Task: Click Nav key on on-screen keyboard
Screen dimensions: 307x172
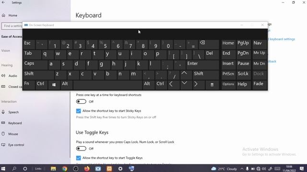Action: pyautogui.click(x=259, y=44)
